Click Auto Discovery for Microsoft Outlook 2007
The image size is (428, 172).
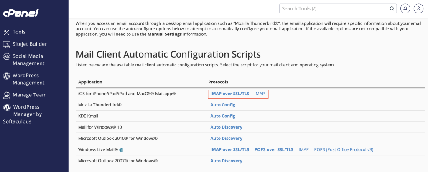(x=226, y=161)
